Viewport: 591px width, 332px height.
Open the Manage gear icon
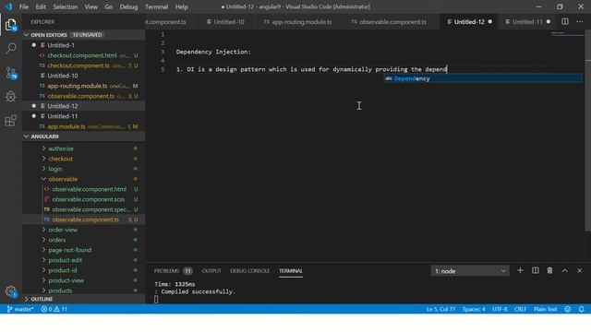(10, 291)
